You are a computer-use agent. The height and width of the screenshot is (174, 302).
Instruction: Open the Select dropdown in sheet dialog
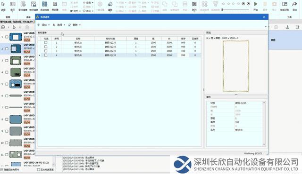click(59, 25)
